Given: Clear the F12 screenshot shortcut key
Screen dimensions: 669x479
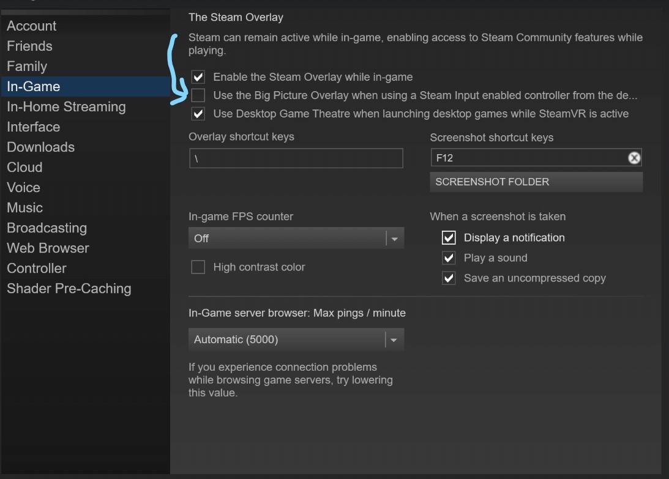Looking at the screenshot, I should (634, 158).
